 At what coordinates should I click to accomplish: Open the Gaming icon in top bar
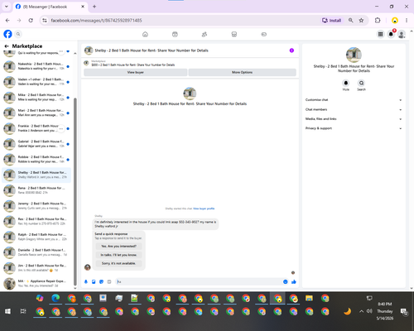point(263,34)
